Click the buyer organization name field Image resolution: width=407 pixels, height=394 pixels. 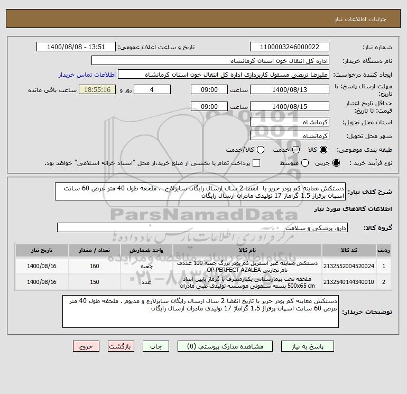[210, 61]
